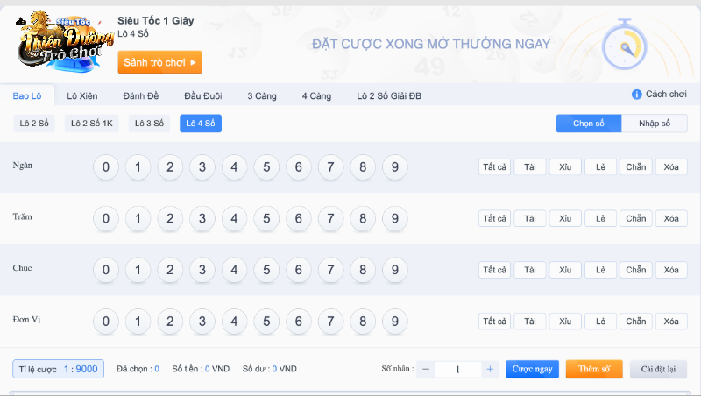Select number 3 in the Đơn Vị row

pyautogui.click(x=202, y=321)
